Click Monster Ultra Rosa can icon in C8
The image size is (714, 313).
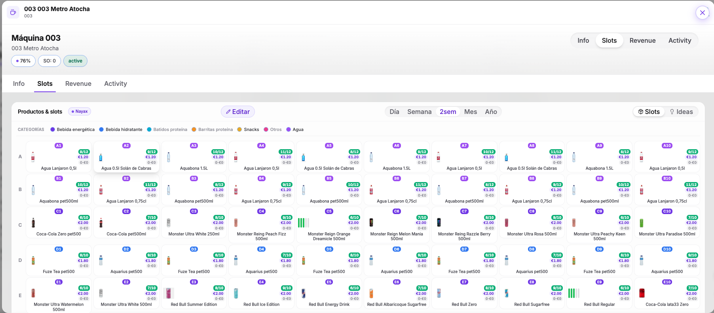coord(507,223)
